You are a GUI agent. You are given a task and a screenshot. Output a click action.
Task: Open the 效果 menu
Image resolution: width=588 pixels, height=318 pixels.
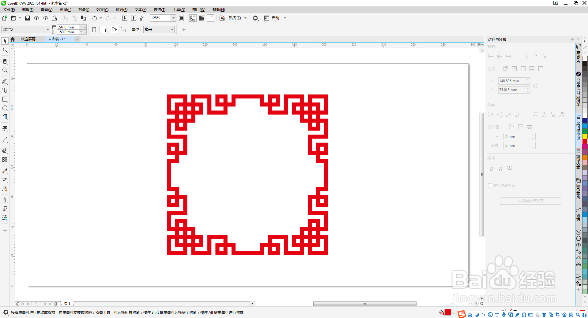point(102,10)
